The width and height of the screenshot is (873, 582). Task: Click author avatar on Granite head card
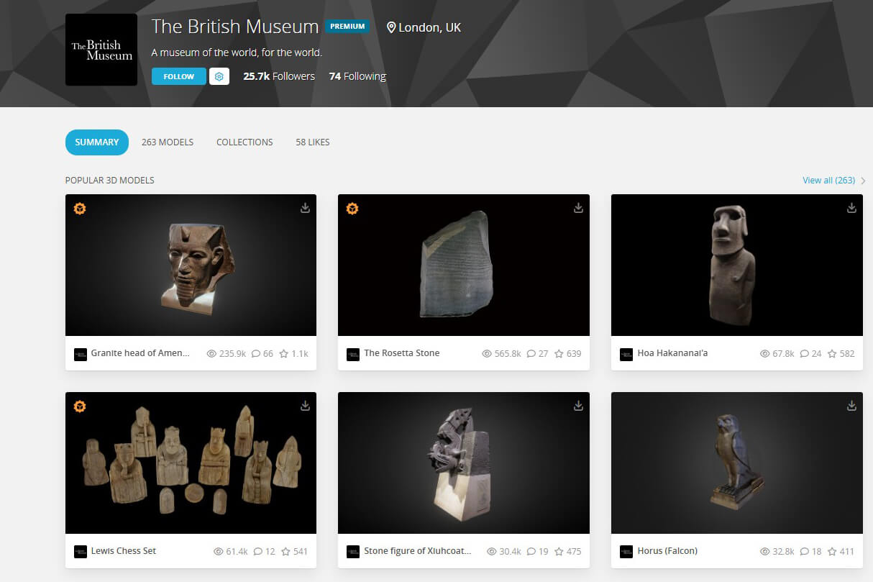(81, 354)
